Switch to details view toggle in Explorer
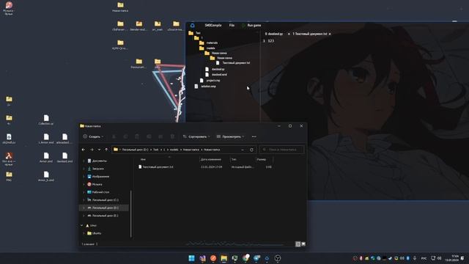Screen dimensions: 469x264 coord(298,244)
